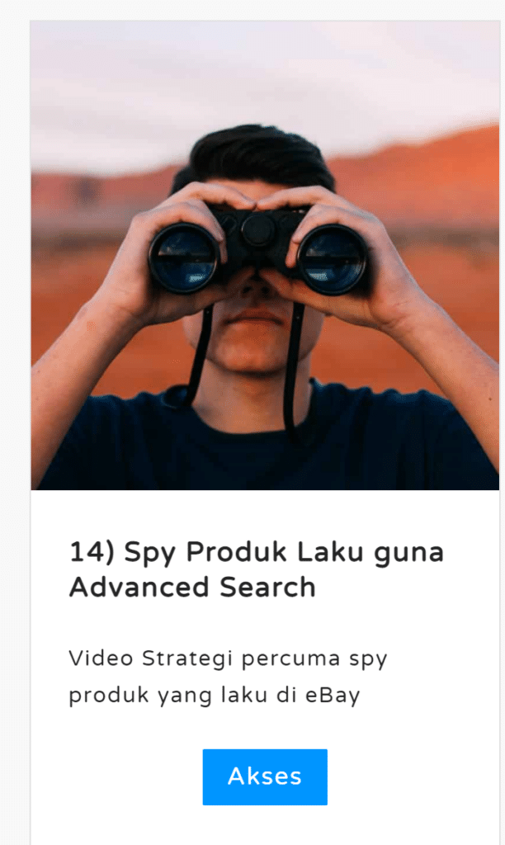Select the Video Strategi percuma description text
This screenshot has height=845, width=505.
tap(228, 677)
